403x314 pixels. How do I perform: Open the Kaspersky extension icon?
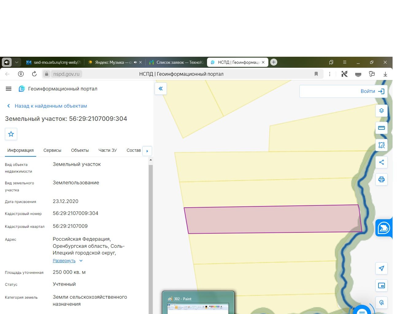345,74
